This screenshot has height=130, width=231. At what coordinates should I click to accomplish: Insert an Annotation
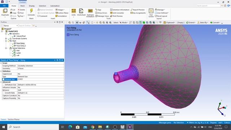61,16
